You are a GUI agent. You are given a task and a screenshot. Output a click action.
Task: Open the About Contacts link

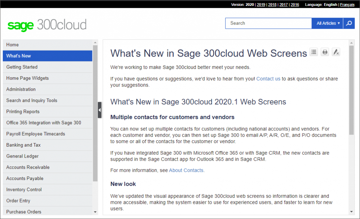coord(186,170)
